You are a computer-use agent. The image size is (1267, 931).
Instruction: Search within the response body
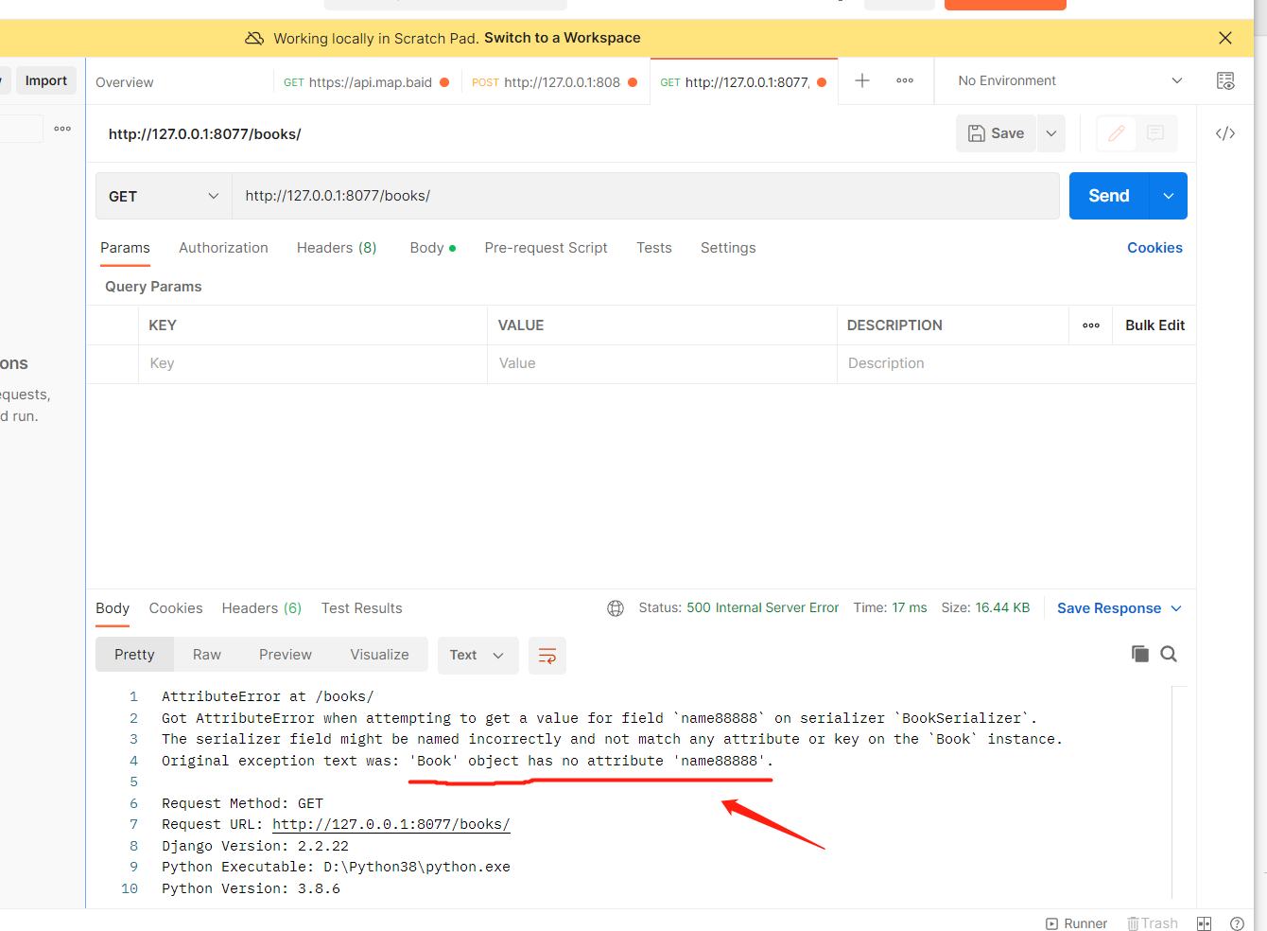click(x=1169, y=654)
